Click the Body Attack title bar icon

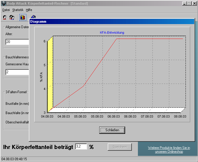[x=3, y=3]
